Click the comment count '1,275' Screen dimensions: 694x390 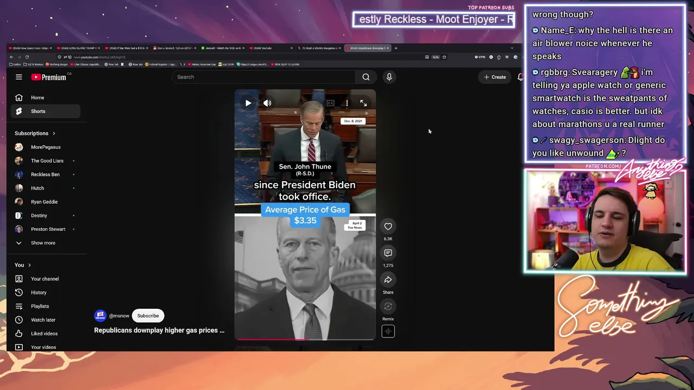click(x=388, y=265)
